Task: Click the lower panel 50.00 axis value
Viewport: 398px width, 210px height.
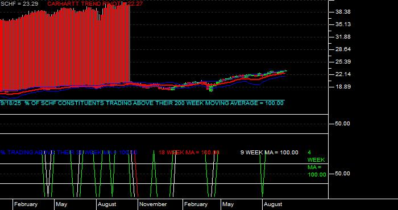Action: pos(343,174)
